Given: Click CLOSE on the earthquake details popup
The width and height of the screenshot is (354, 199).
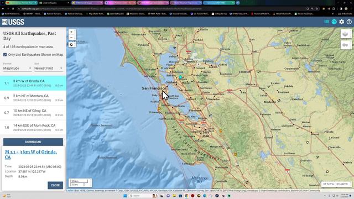Looking at the screenshot, I should coord(55,185).
